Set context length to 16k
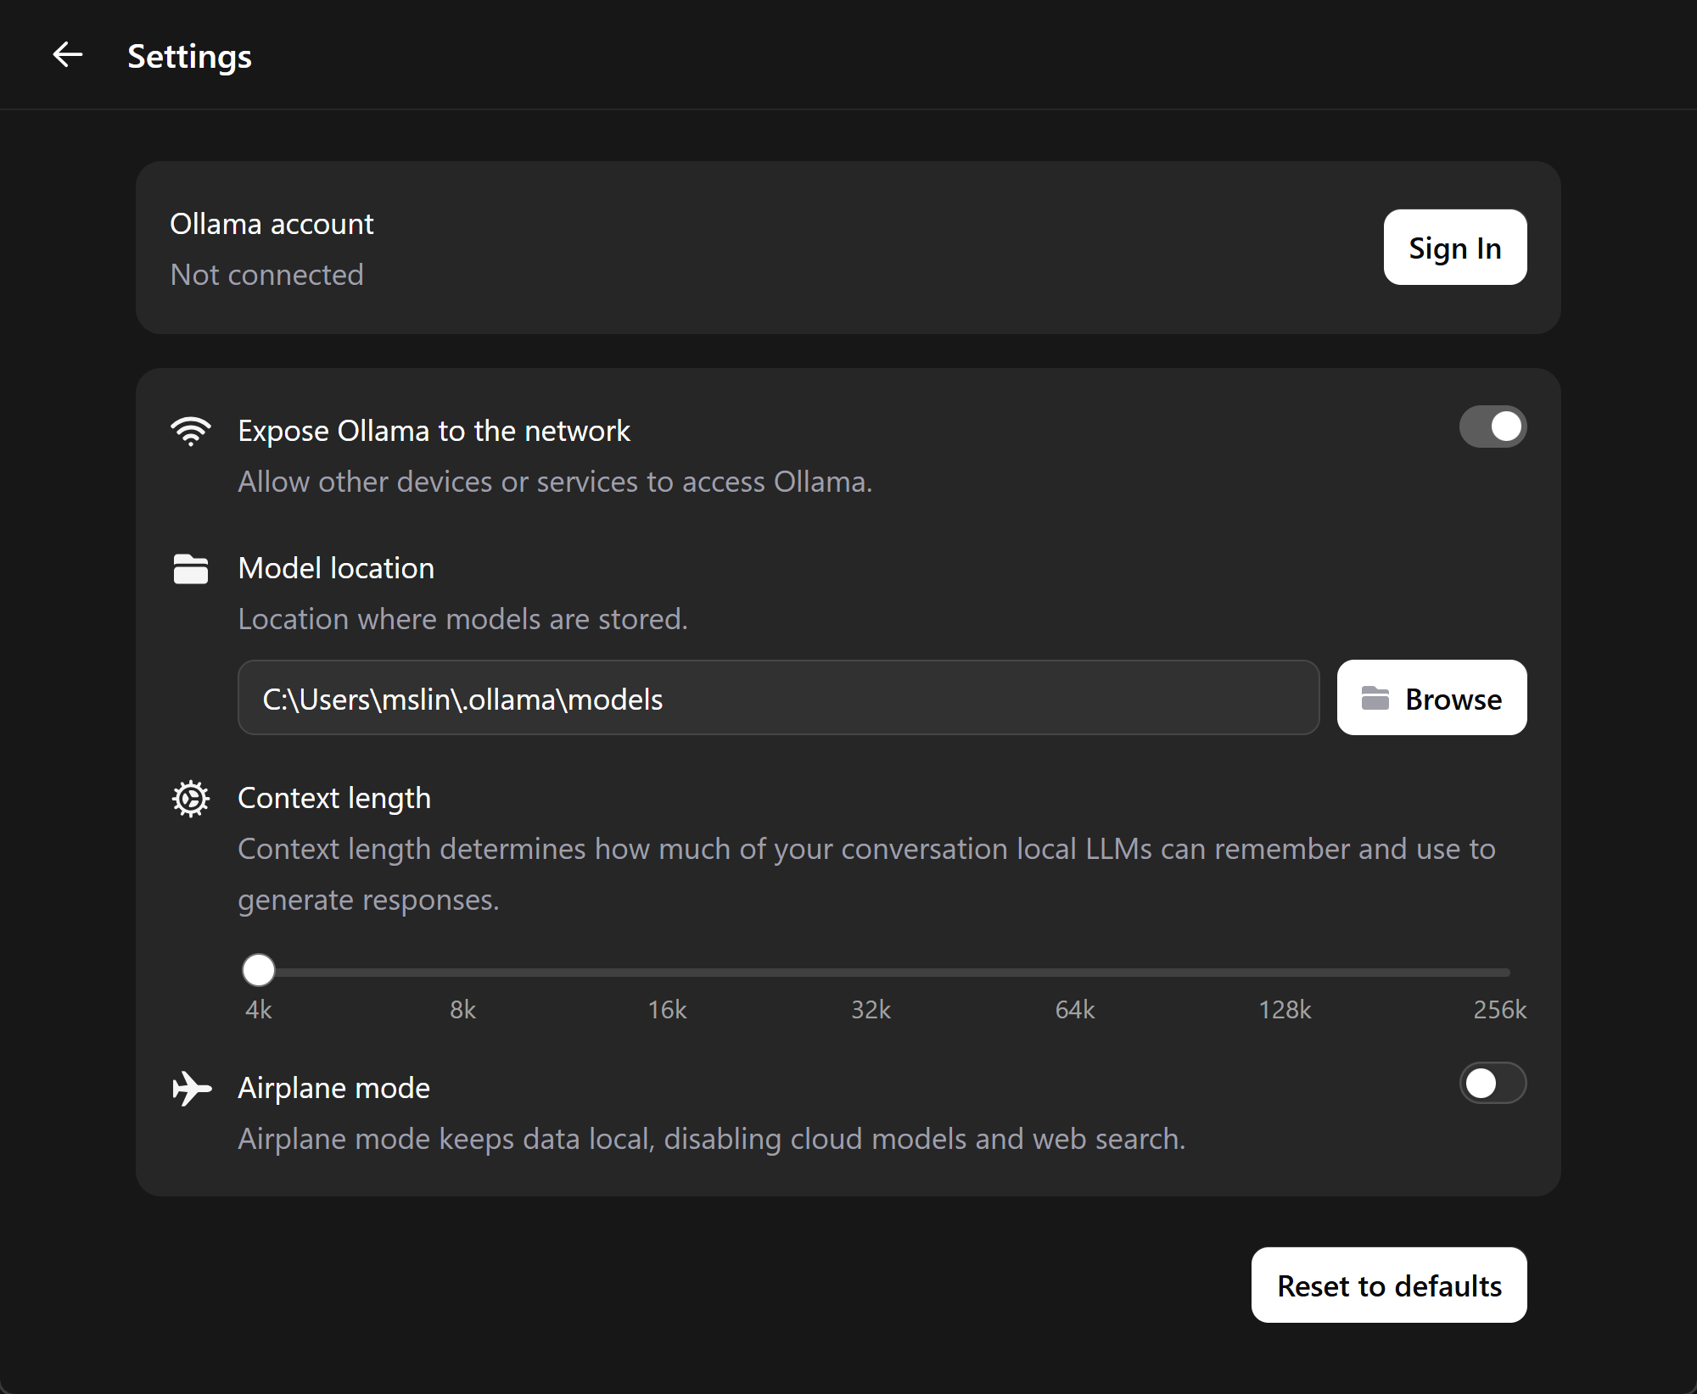Screen dimensions: 1697x1394 pos(668,972)
